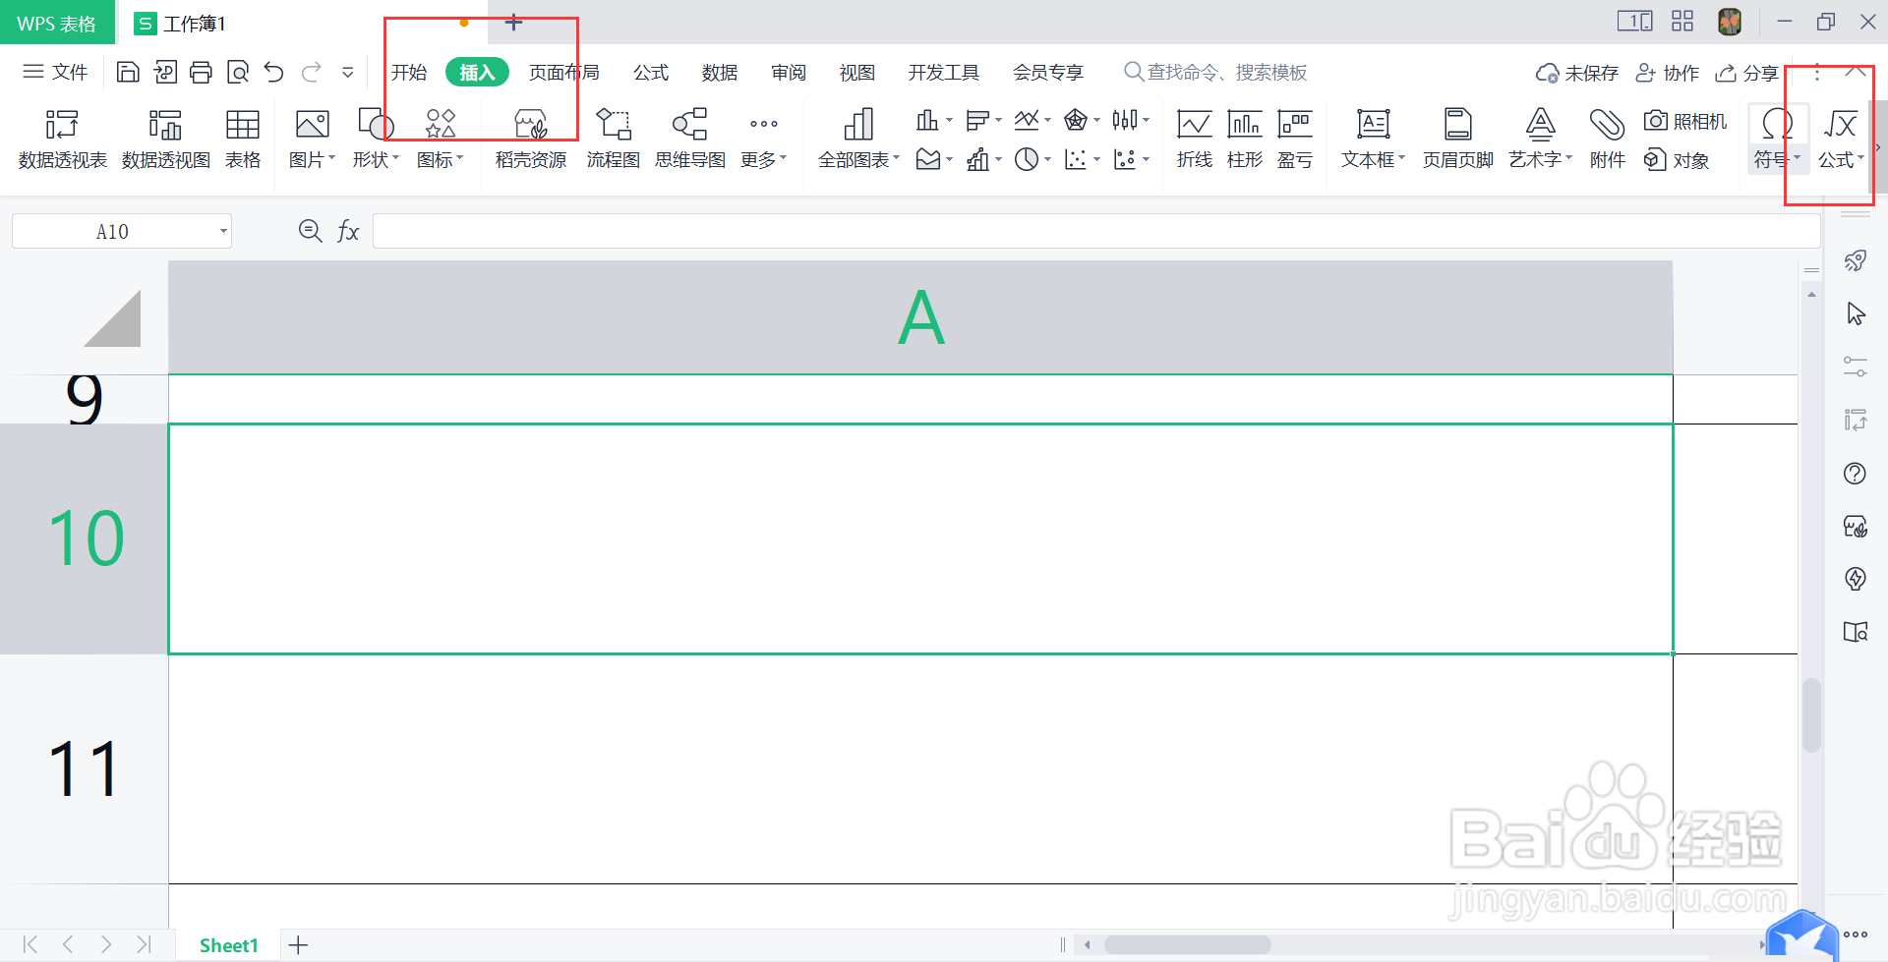Insert a table (表格)

tap(242, 139)
